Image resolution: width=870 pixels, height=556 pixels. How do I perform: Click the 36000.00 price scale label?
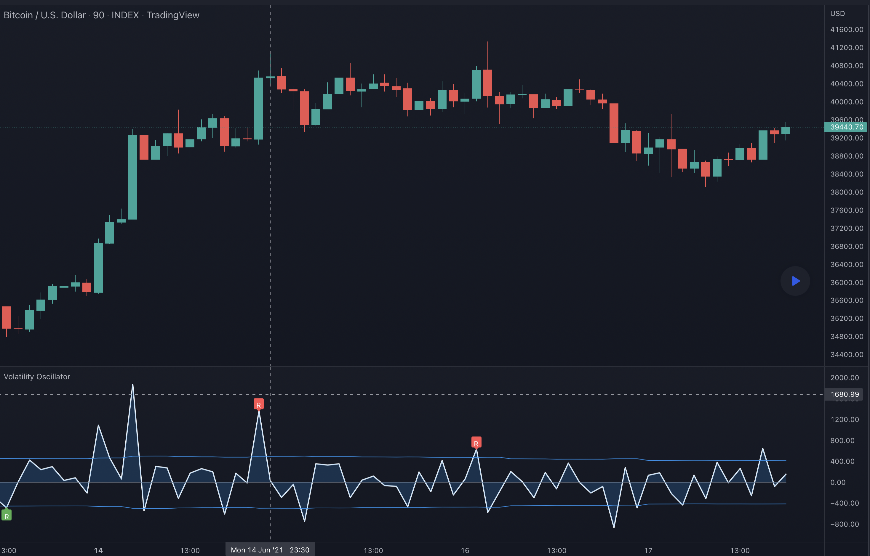point(847,282)
